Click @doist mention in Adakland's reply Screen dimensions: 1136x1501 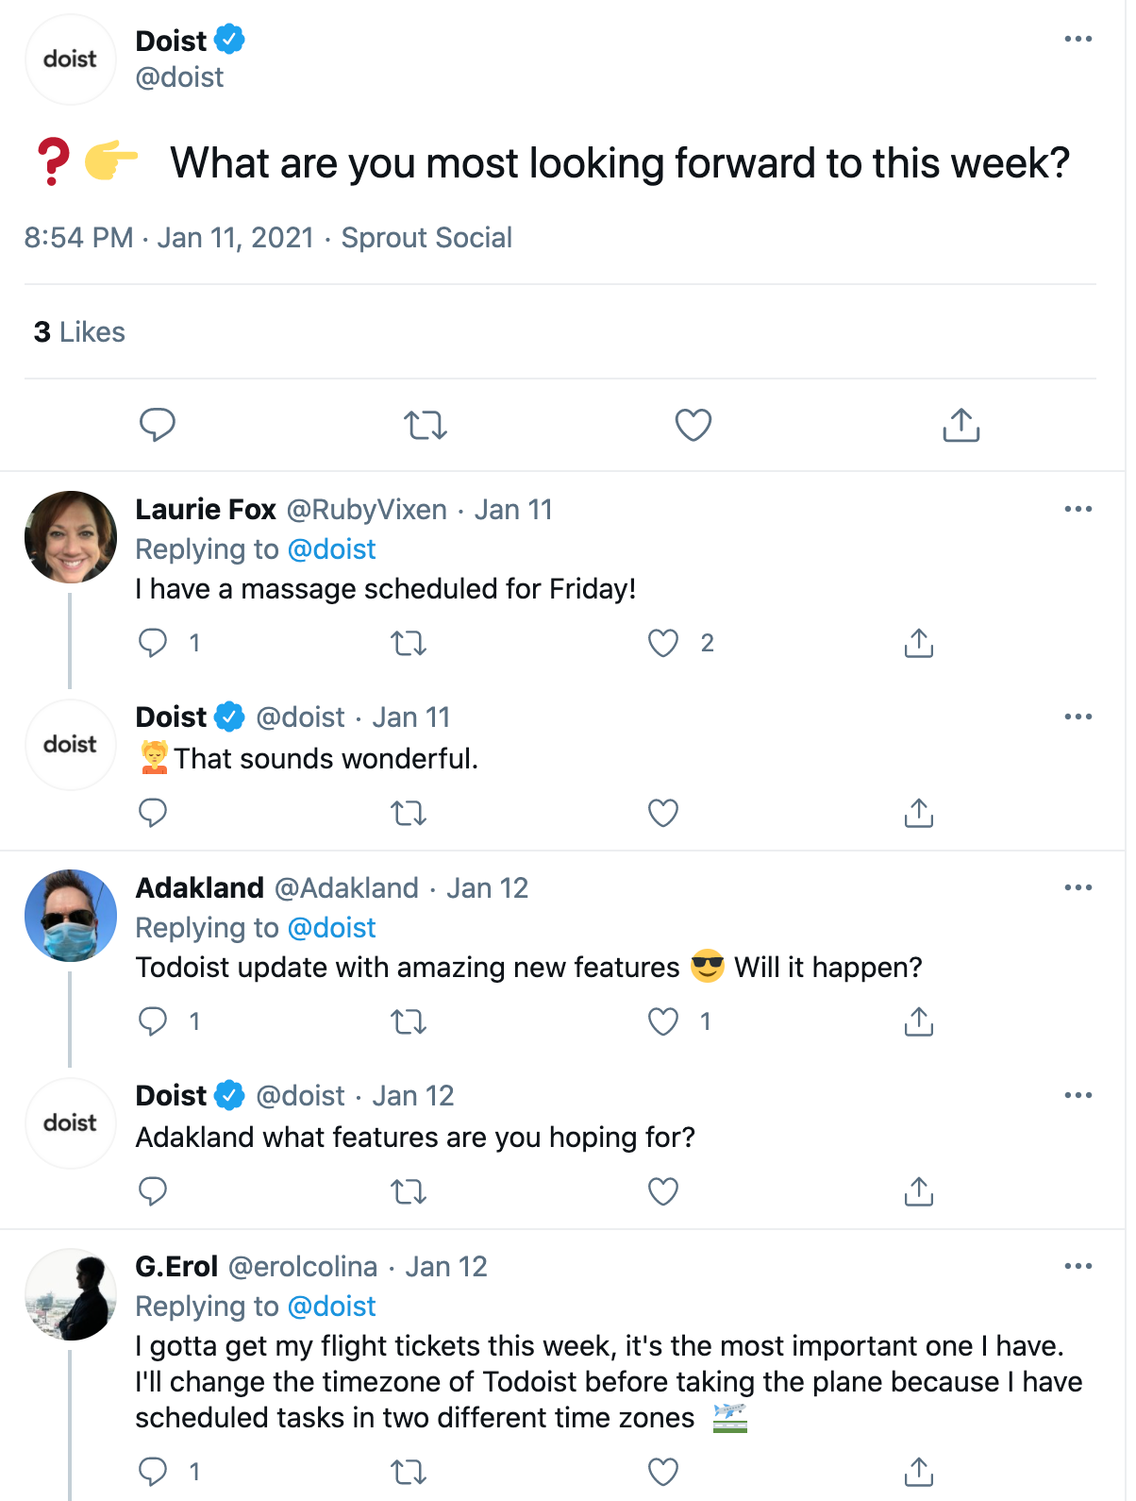click(x=331, y=928)
